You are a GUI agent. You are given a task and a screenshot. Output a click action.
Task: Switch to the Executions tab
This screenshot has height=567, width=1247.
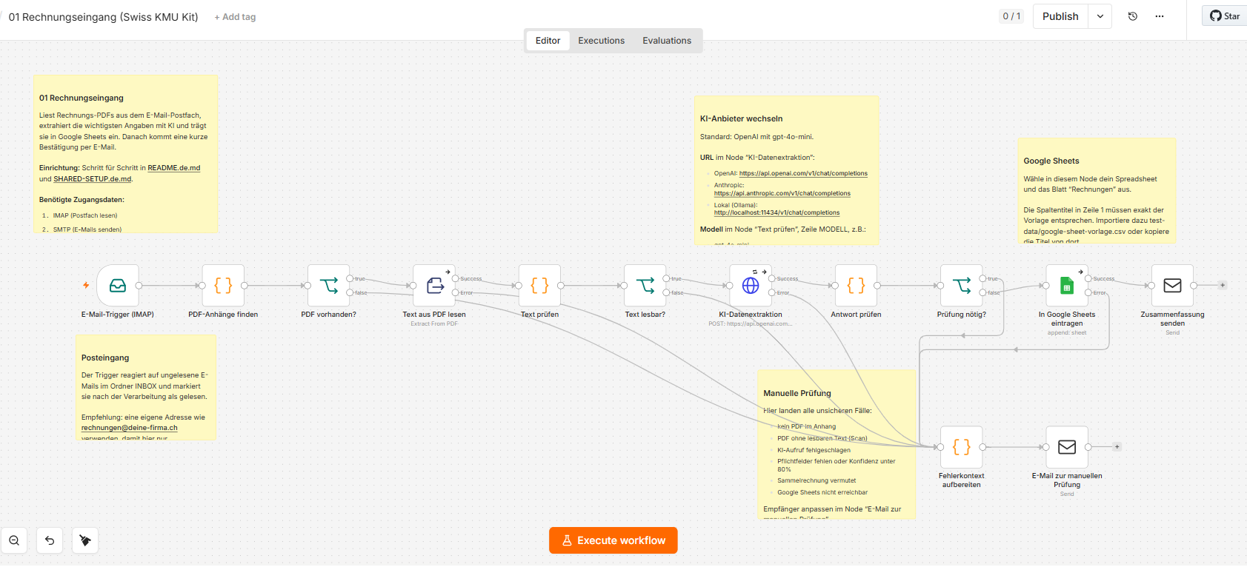point(601,41)
